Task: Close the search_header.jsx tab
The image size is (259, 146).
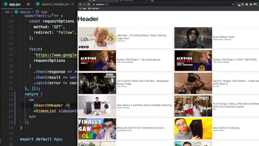Action: 73,4
